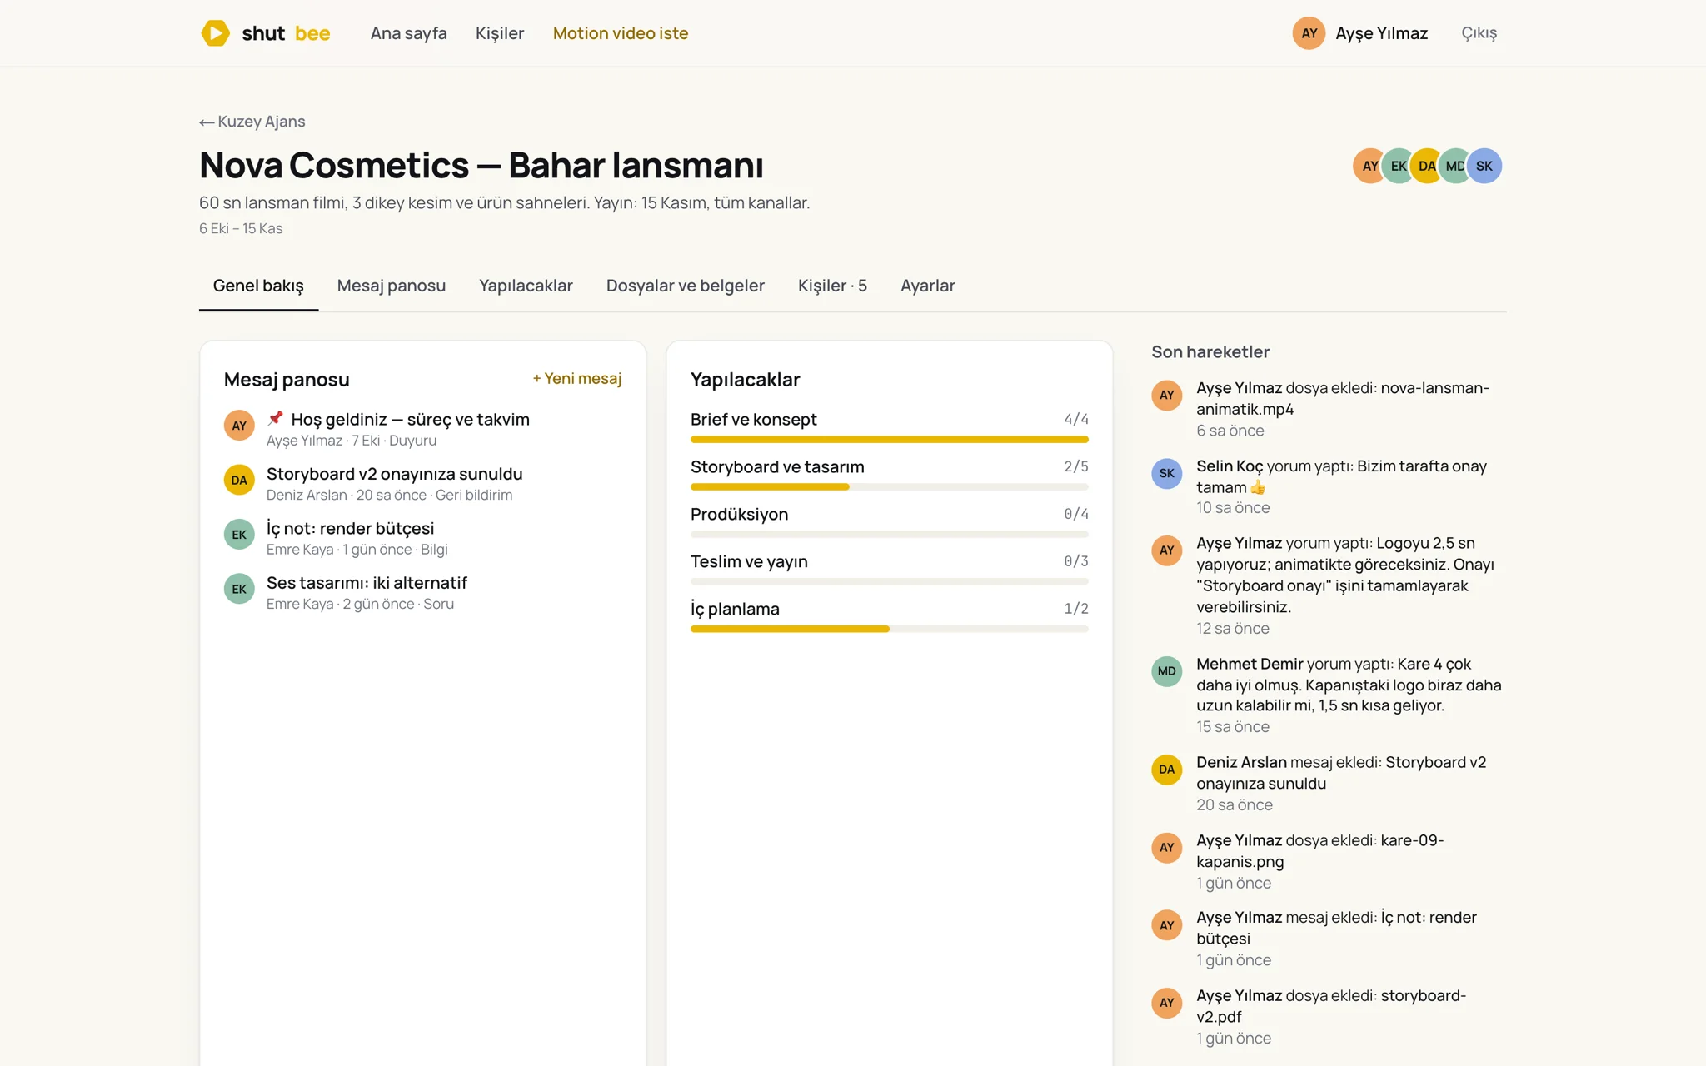Click the DA avatar beside Storyboard v2 message
This screenshot has height=1066, width=1706.
[x=239, y=480]
